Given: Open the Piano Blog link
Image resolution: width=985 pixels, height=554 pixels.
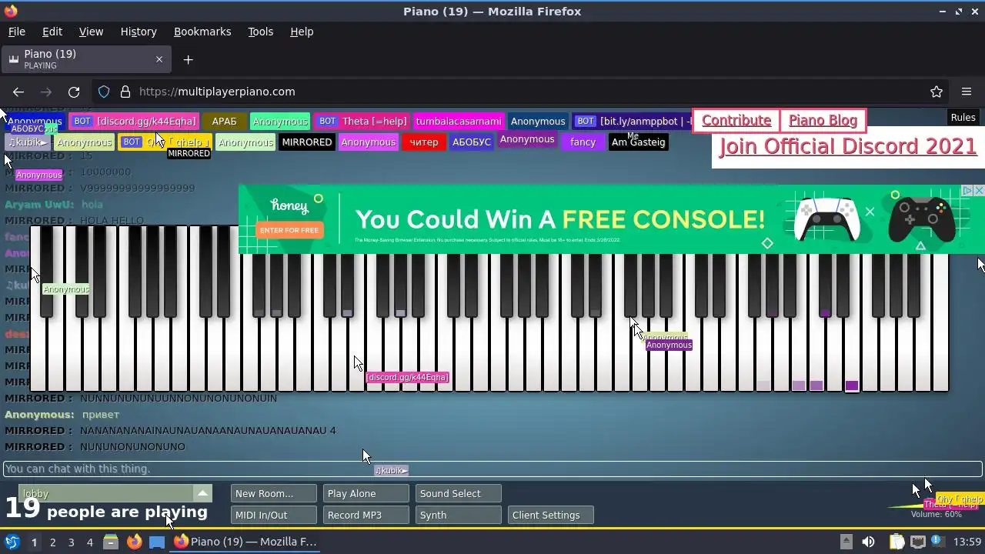Looking at the screenshot, I should click(x=823, y=121).
